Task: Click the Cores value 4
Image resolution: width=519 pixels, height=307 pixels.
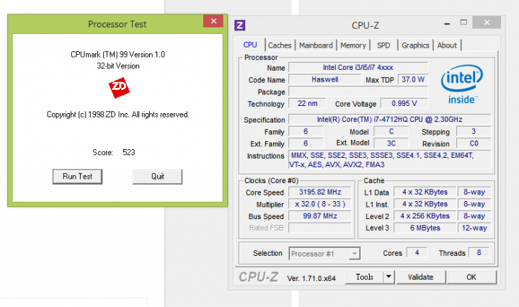Action: 417,253
